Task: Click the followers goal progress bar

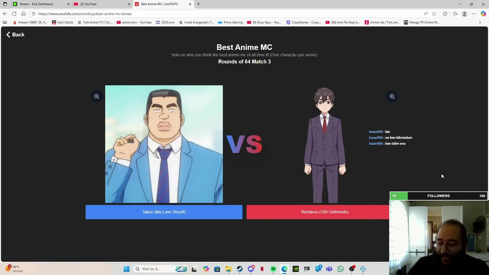Action: (439, 196)
